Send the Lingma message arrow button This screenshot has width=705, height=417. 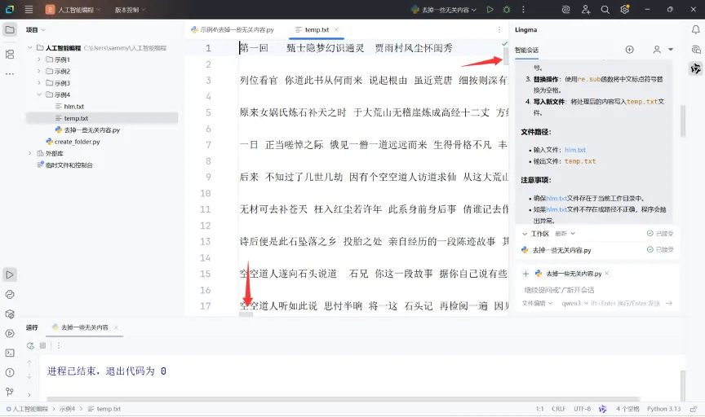click(669, 304)
